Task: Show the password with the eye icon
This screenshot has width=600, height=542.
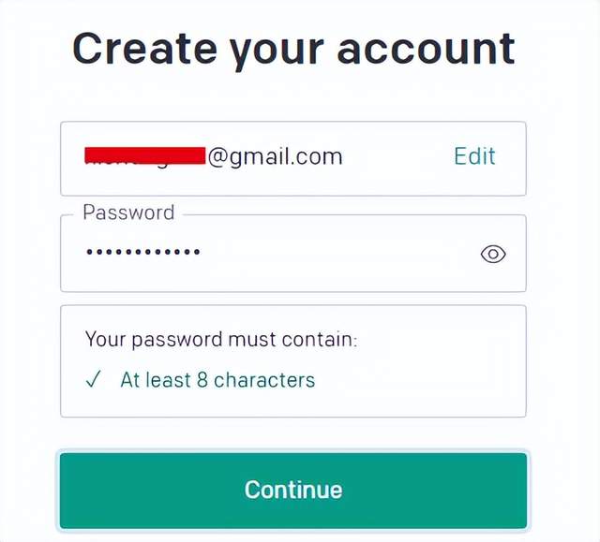Action: tap(493, 254)
